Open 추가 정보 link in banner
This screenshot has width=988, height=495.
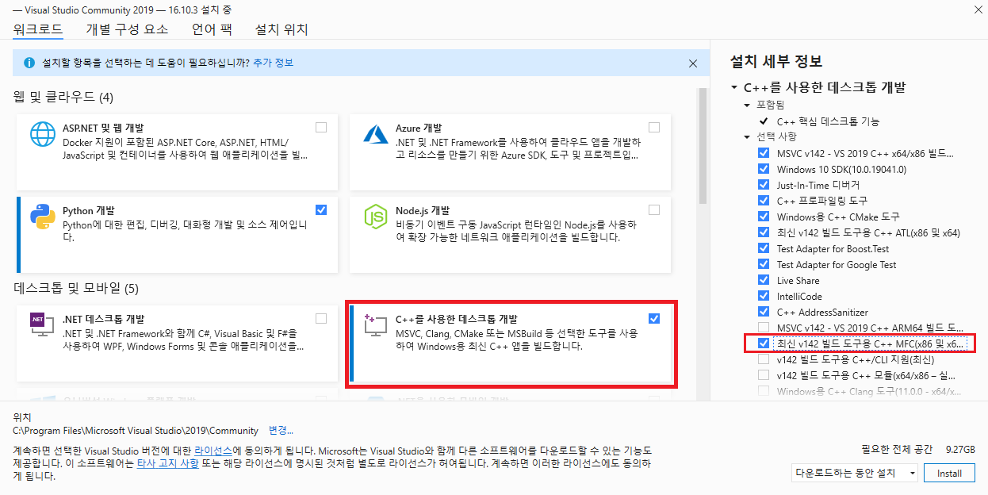[x=273, y=63]
